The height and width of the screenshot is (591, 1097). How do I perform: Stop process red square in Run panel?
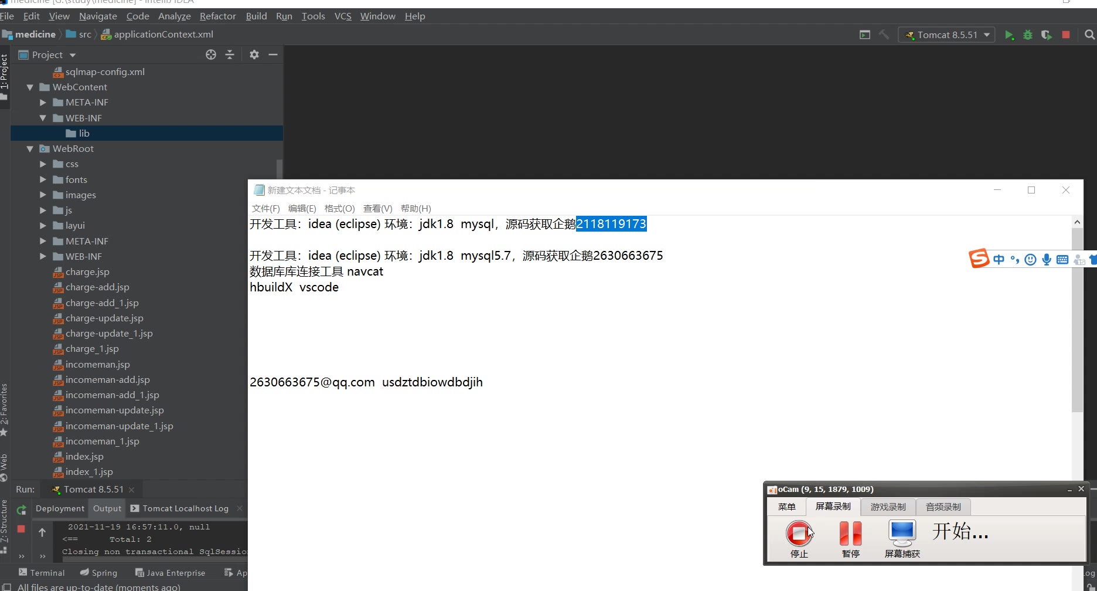coord(21,529)
